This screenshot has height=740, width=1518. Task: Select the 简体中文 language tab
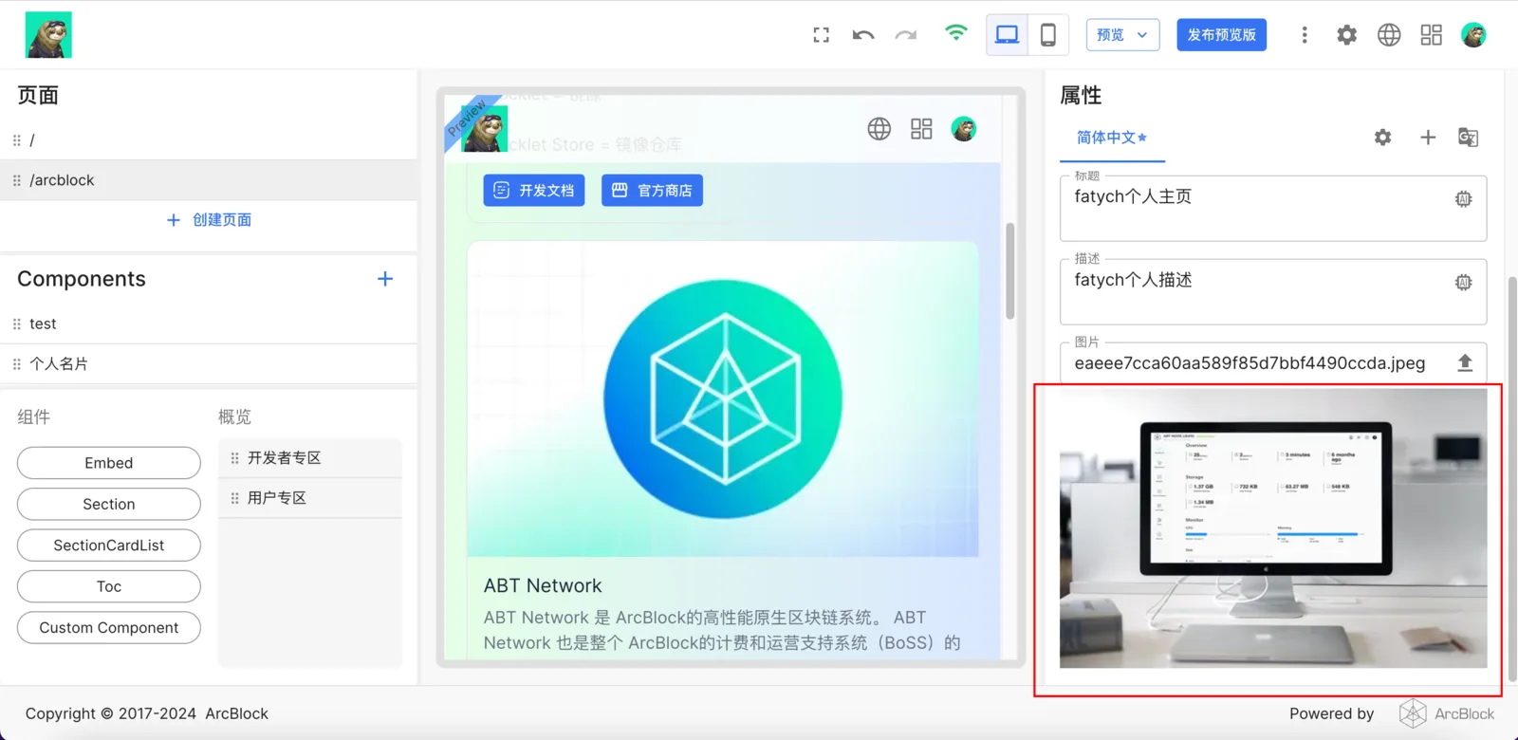[1112, 139]
